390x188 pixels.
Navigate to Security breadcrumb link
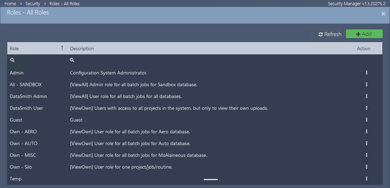pos(33,4)
